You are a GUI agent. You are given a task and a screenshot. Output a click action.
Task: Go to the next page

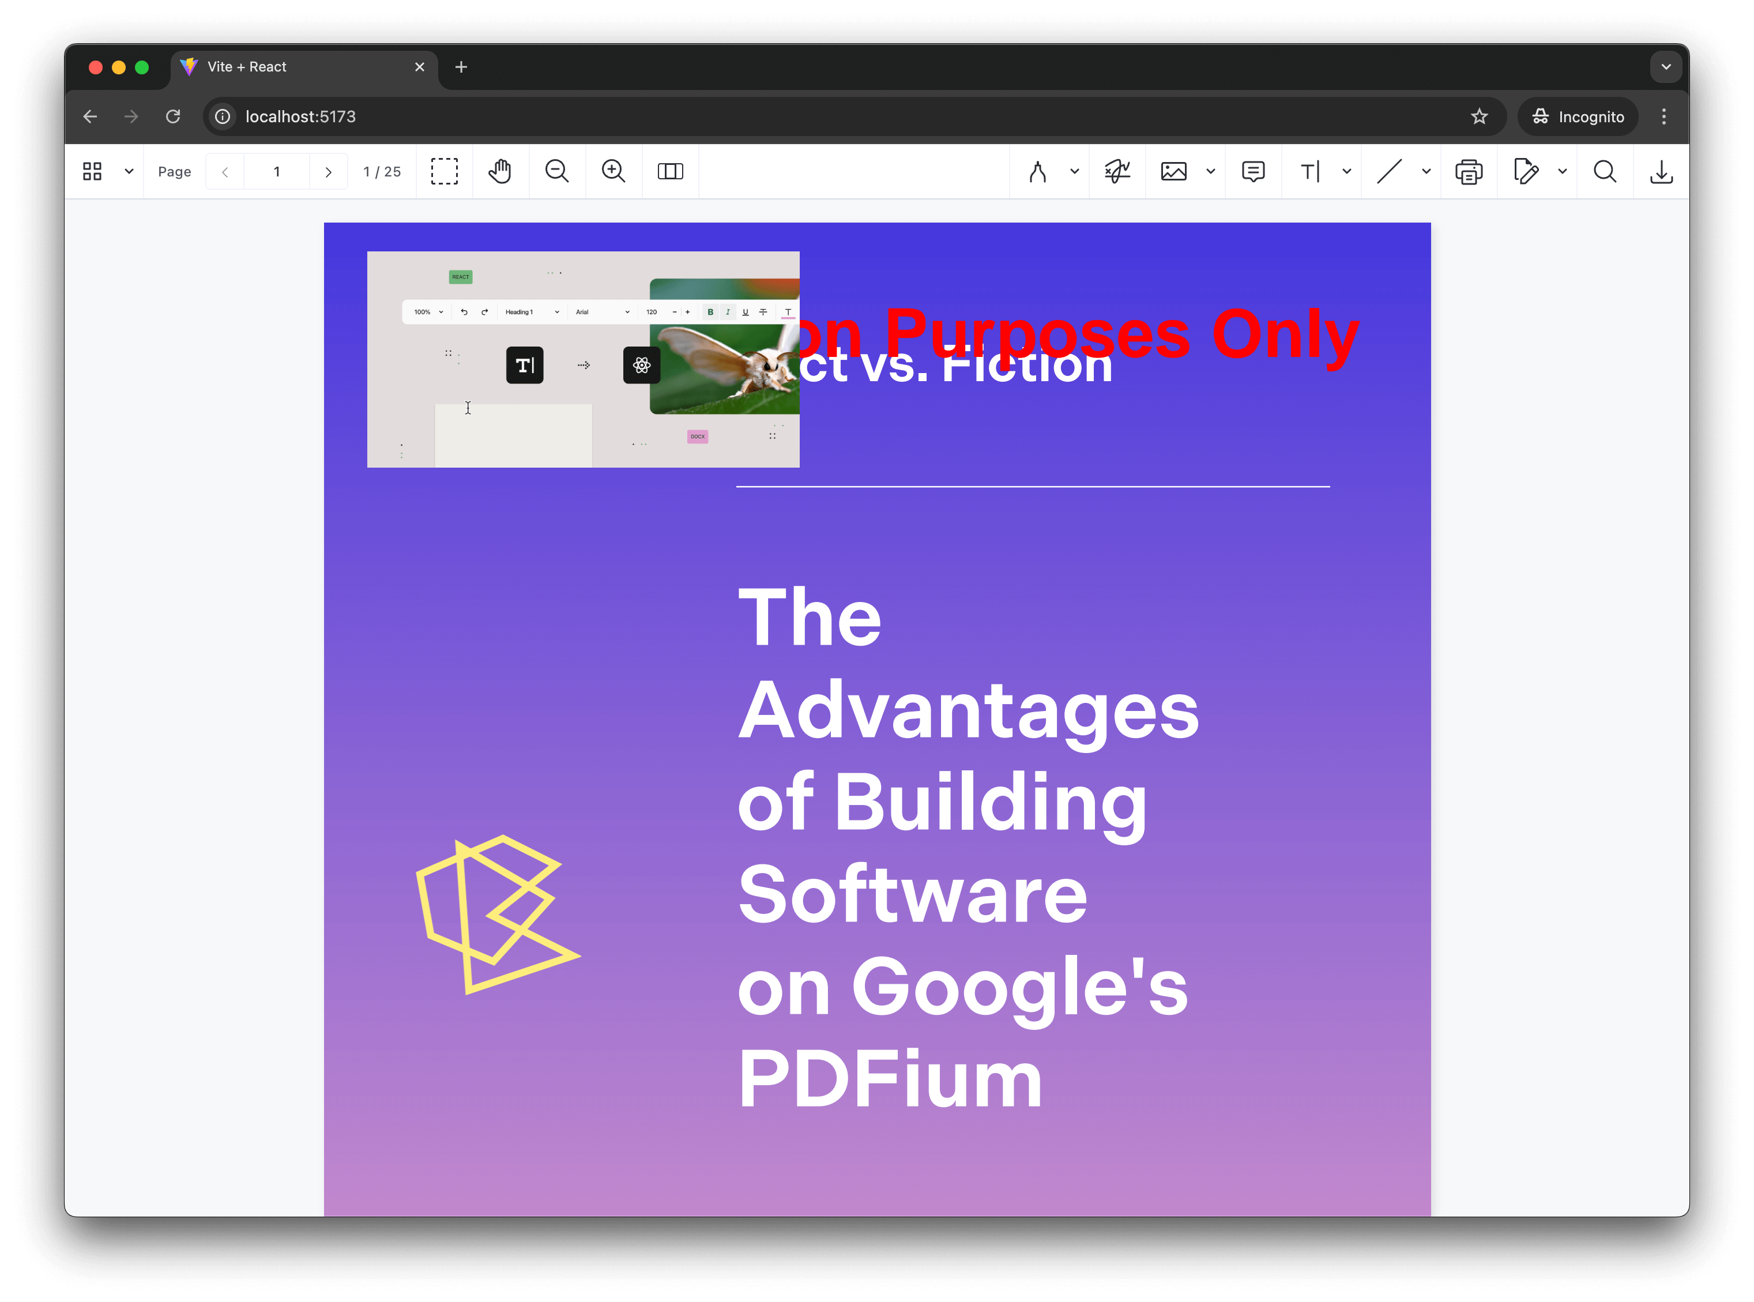(329, 171)
